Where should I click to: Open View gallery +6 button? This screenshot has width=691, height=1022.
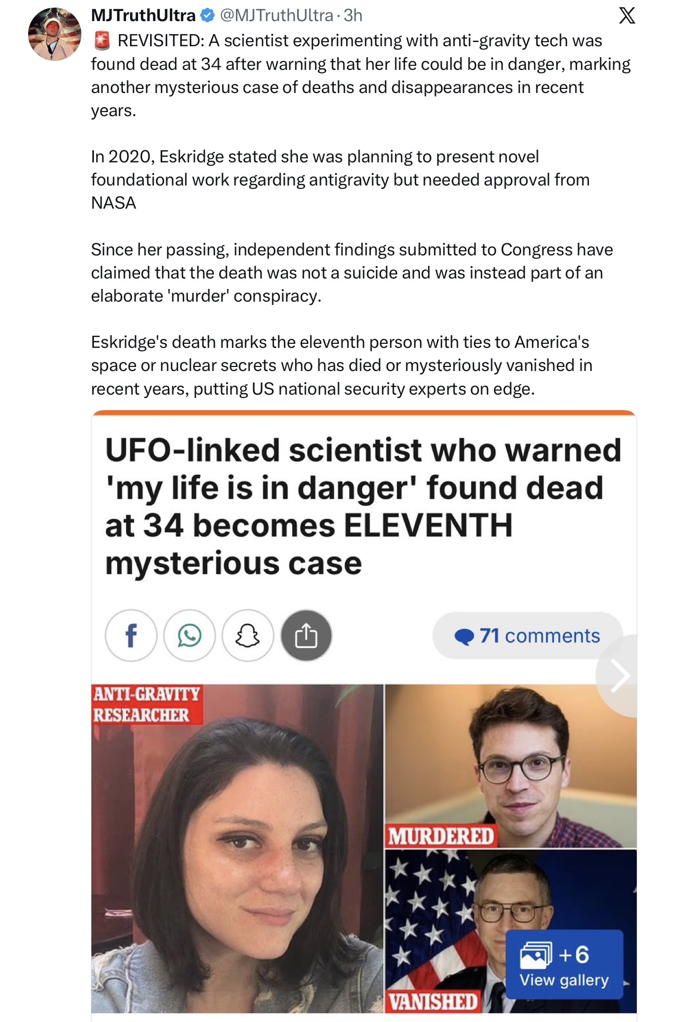564,964
